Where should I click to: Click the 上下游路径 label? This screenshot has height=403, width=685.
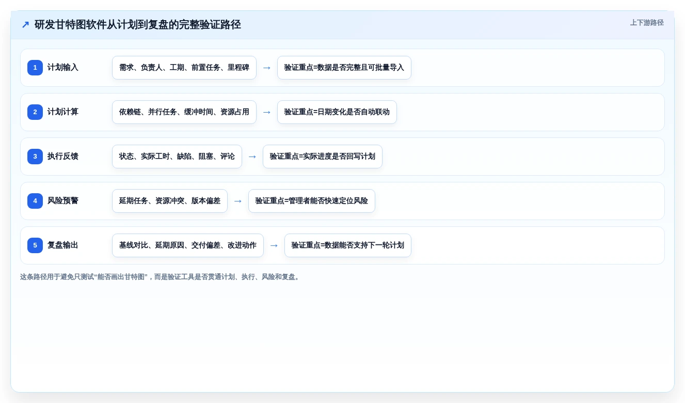point(647,23)
